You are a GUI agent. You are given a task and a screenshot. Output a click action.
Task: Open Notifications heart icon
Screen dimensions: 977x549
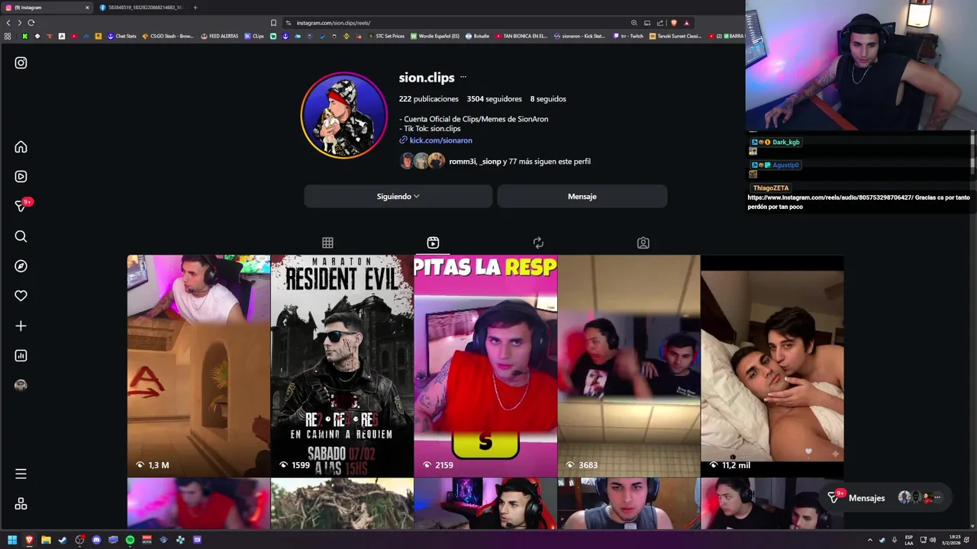(x=21, y=296)
